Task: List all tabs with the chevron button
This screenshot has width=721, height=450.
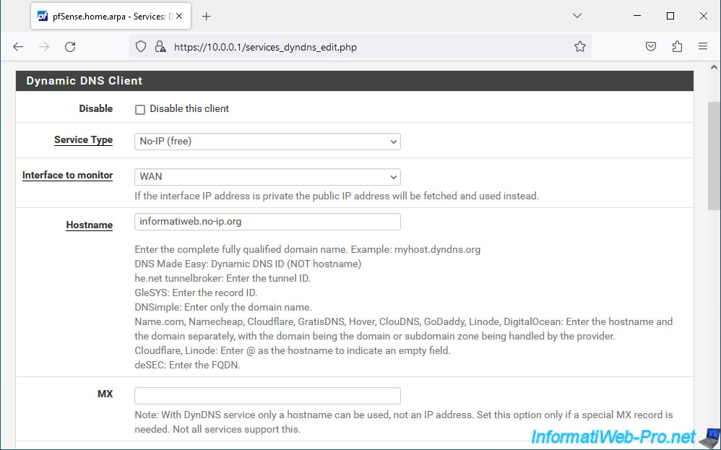Action: [x=577, y=16]
